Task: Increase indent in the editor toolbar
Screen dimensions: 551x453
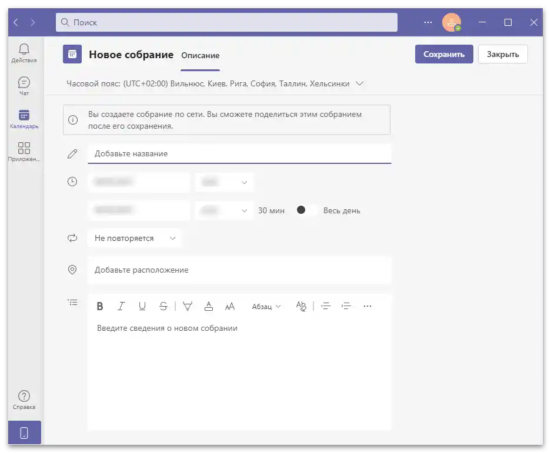Action: [x=346, y=306]
